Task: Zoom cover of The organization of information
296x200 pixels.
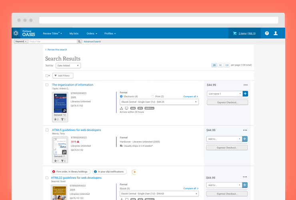Action: [64, 110]
